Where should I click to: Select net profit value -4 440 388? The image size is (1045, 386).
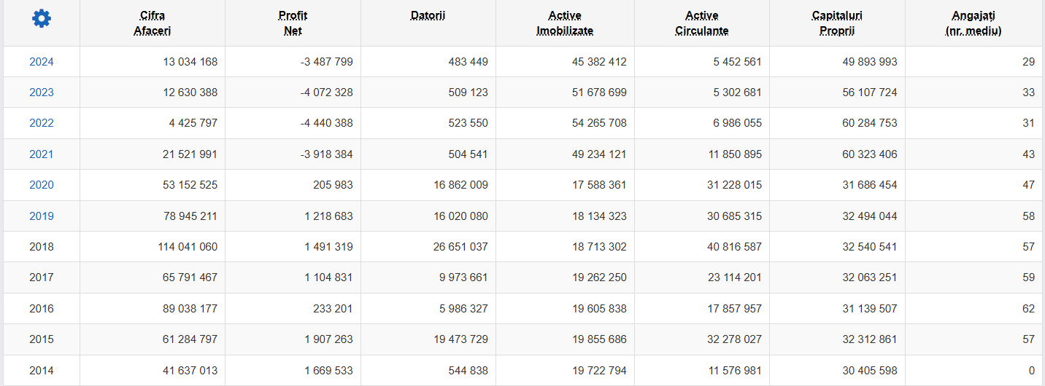click(326, 123)
